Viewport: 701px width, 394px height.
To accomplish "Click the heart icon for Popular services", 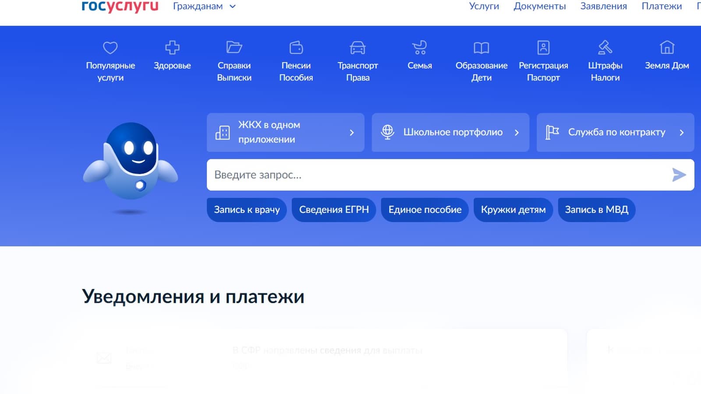I will [x=110, y=47].
